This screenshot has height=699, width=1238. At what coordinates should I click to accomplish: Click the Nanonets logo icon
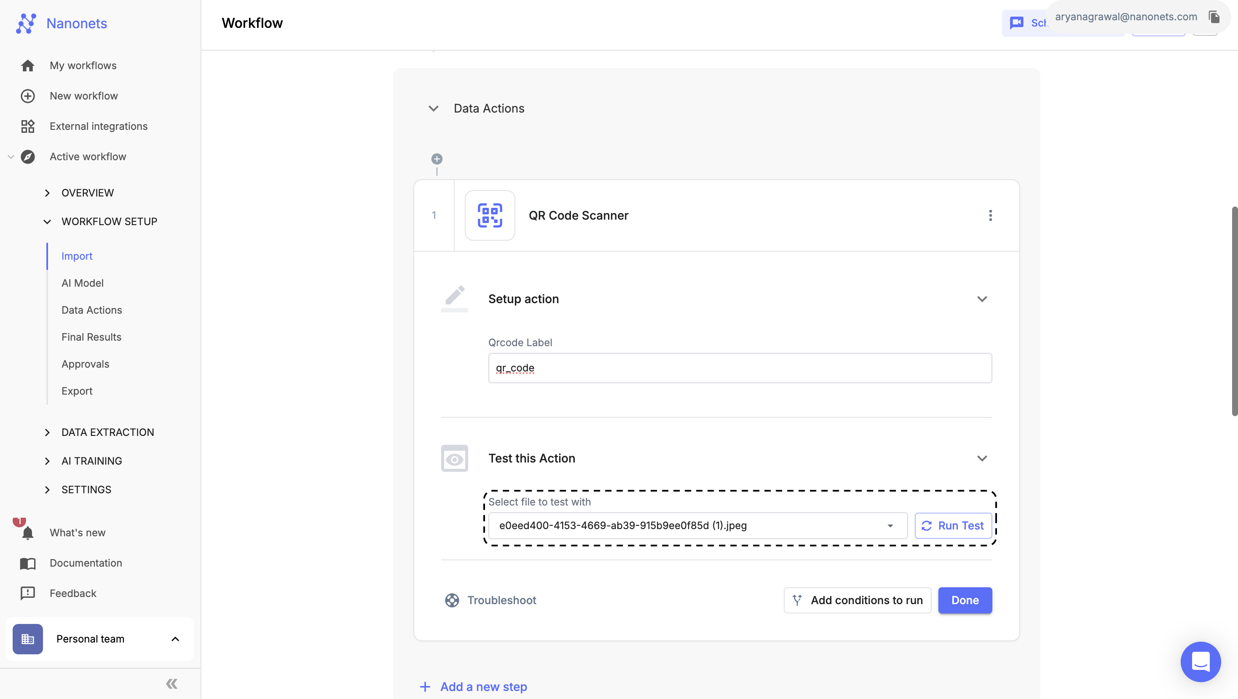[x=26, y=23]
